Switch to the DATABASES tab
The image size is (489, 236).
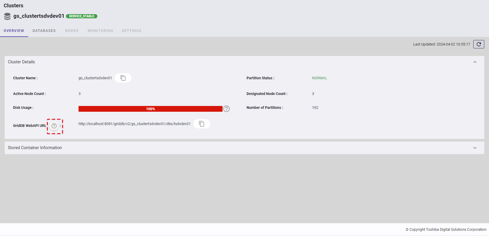[x=44, y=31]
